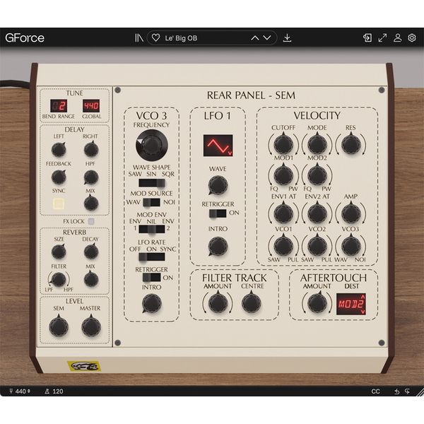The height and width of the screenshot is (424, 424).
Task: Click the BEND RANGE value display
Action: (x=59, y=106)
